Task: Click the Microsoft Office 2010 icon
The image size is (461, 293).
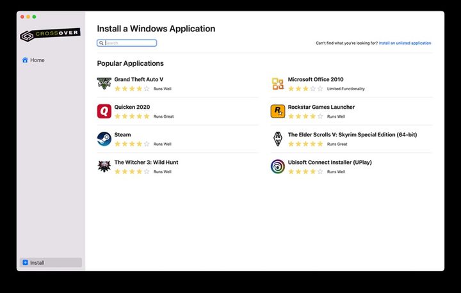Action: point(277,84)
